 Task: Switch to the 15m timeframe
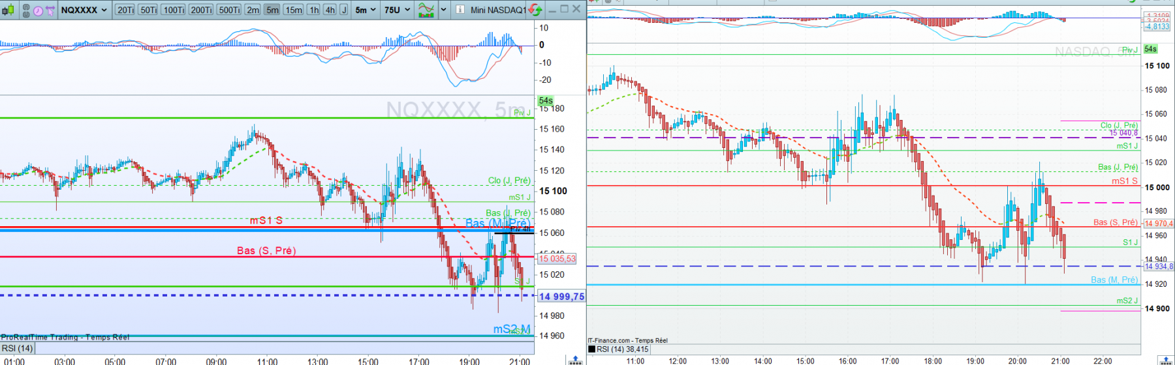pyautogui.click(x=294, y=10)
